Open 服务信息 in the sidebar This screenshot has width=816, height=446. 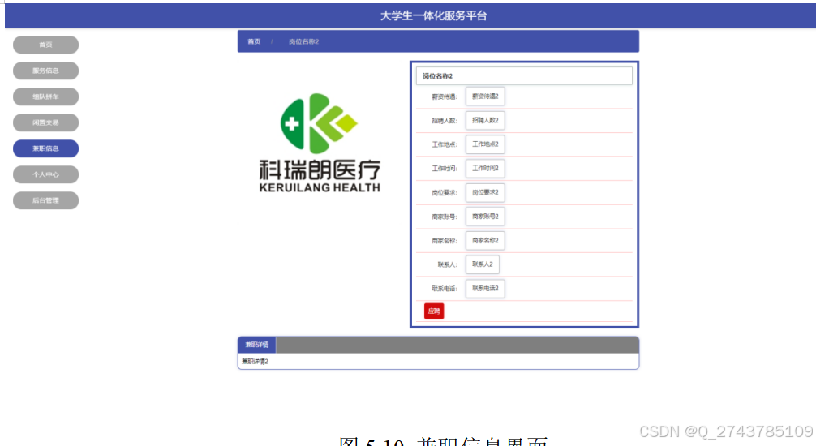pyautogui.click(x=45, y=71)
